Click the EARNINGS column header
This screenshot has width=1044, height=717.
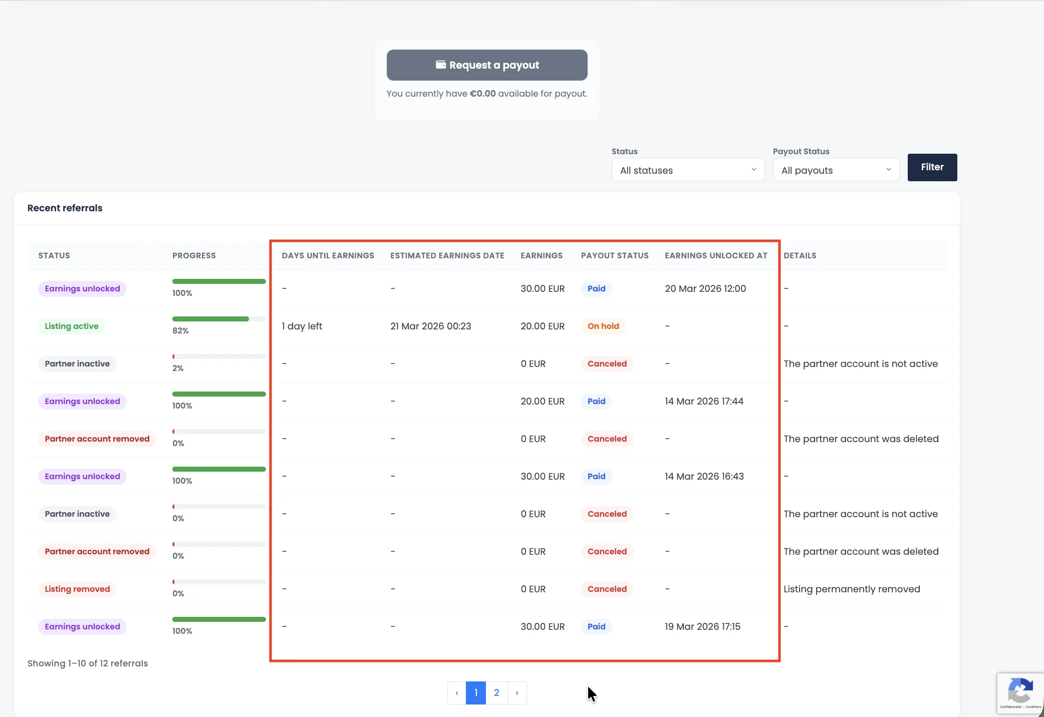(x=542, y=255)
